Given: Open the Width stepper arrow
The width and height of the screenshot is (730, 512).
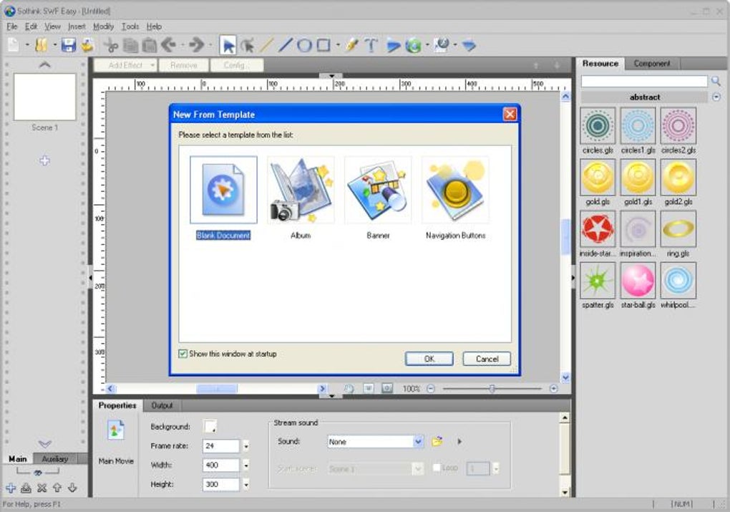Looking at the screenshot, I should pos(246,465).
